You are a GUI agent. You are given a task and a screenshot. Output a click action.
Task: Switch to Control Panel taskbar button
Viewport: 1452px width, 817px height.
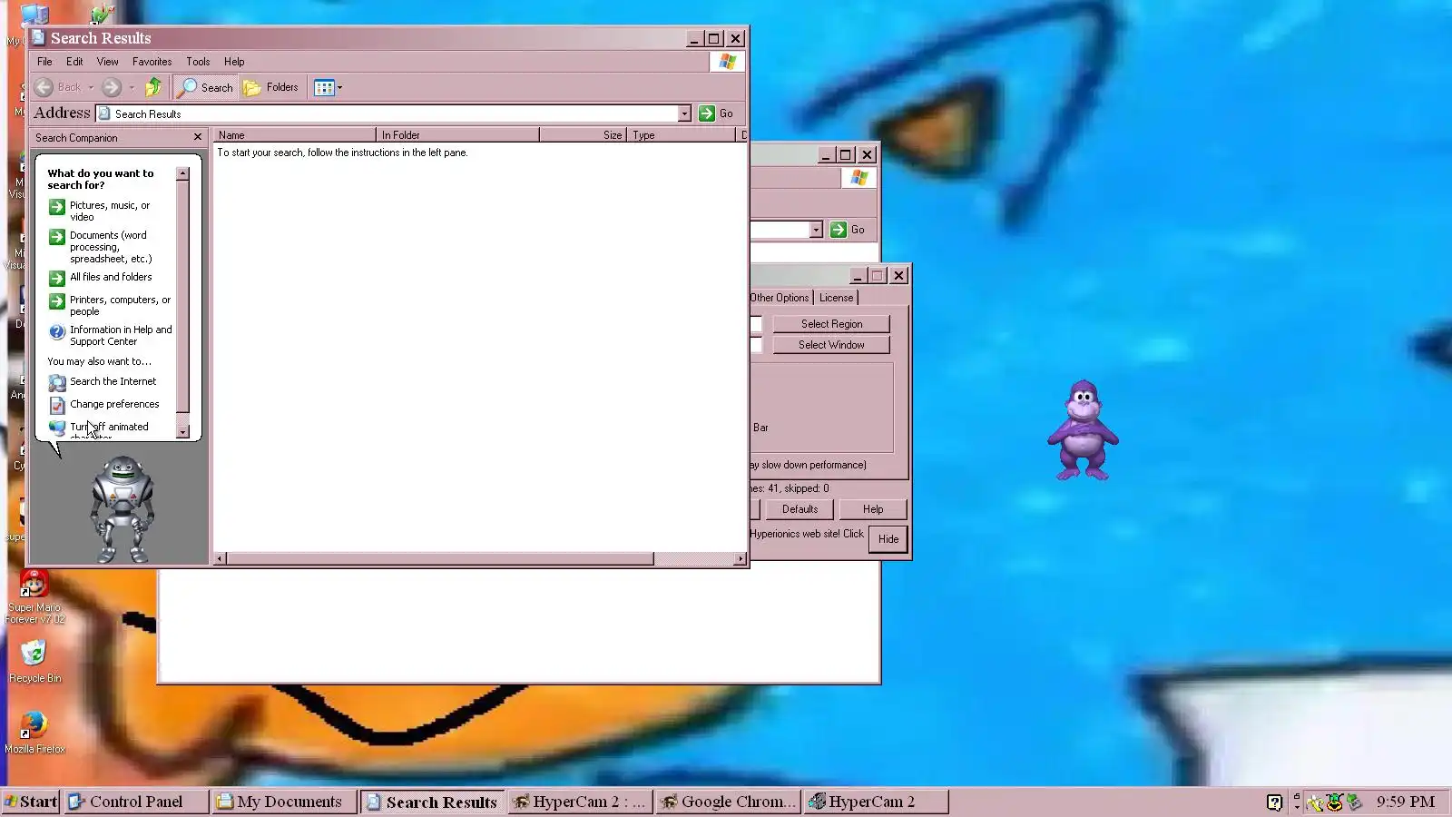pos(136,802)
